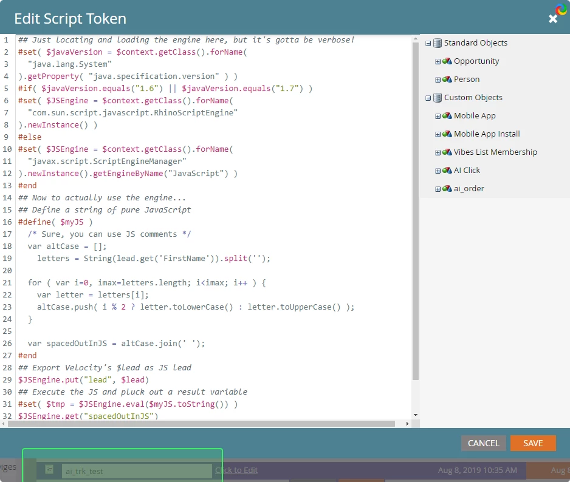Click the script token icon beside ai_trk_test
Screen dimensions: 570x482
[x=49, y=469]
